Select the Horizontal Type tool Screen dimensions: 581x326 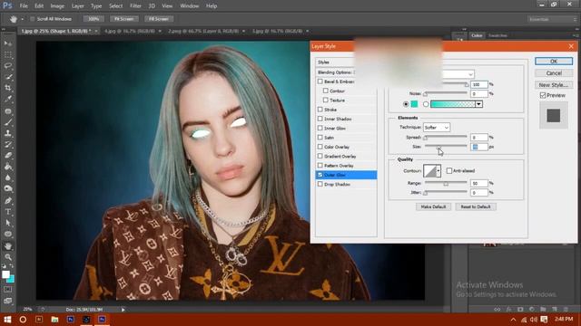(8, 212)
